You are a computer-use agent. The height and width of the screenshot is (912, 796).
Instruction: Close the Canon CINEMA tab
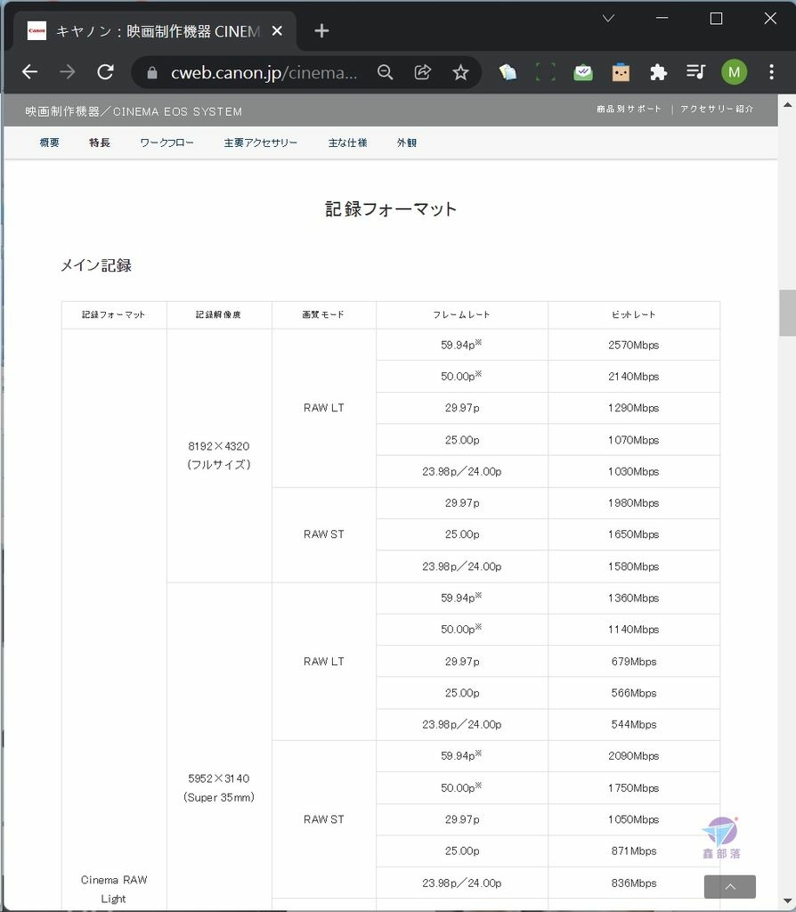tap(277, 31)
